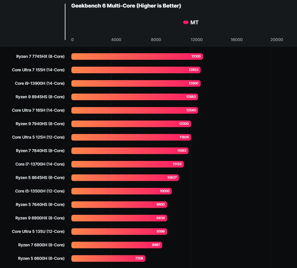The height and width of the screenshot is (268, 297).
Task: Select the Ryzen 5 7640HS (6-Core) label
Action: 40,205
